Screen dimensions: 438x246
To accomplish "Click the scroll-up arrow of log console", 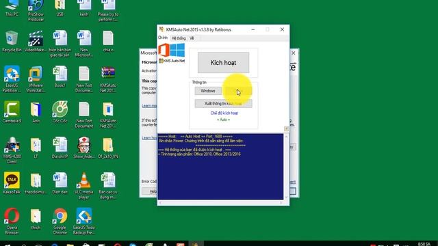I will (286, 137).
